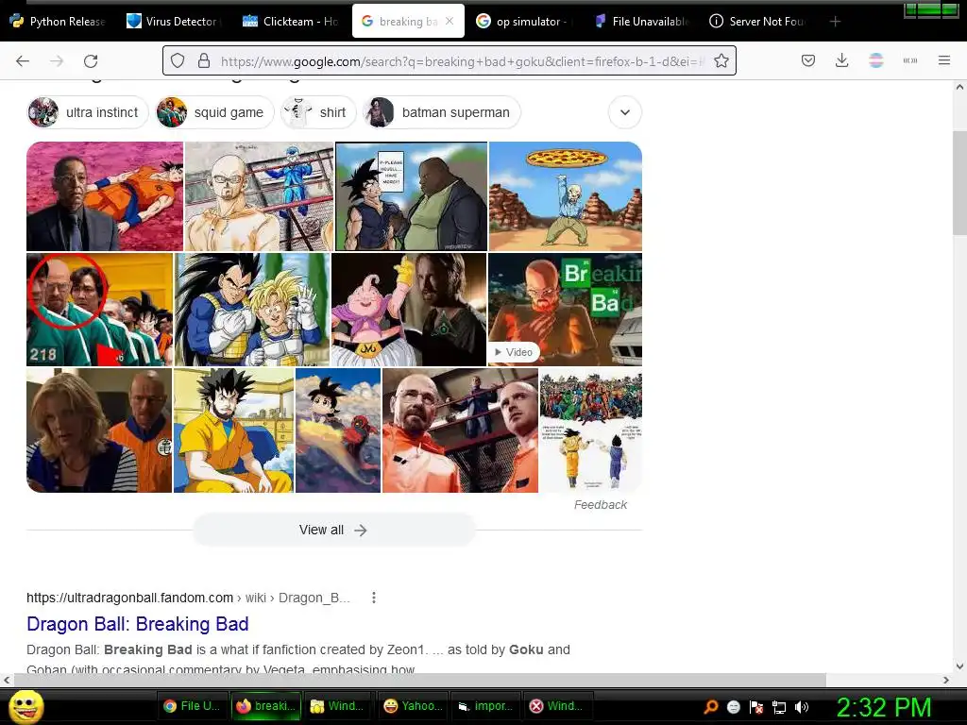Reload the page with the refresh icon
The width and height of the screenshot is (967, 725).
tap(91, 61)
